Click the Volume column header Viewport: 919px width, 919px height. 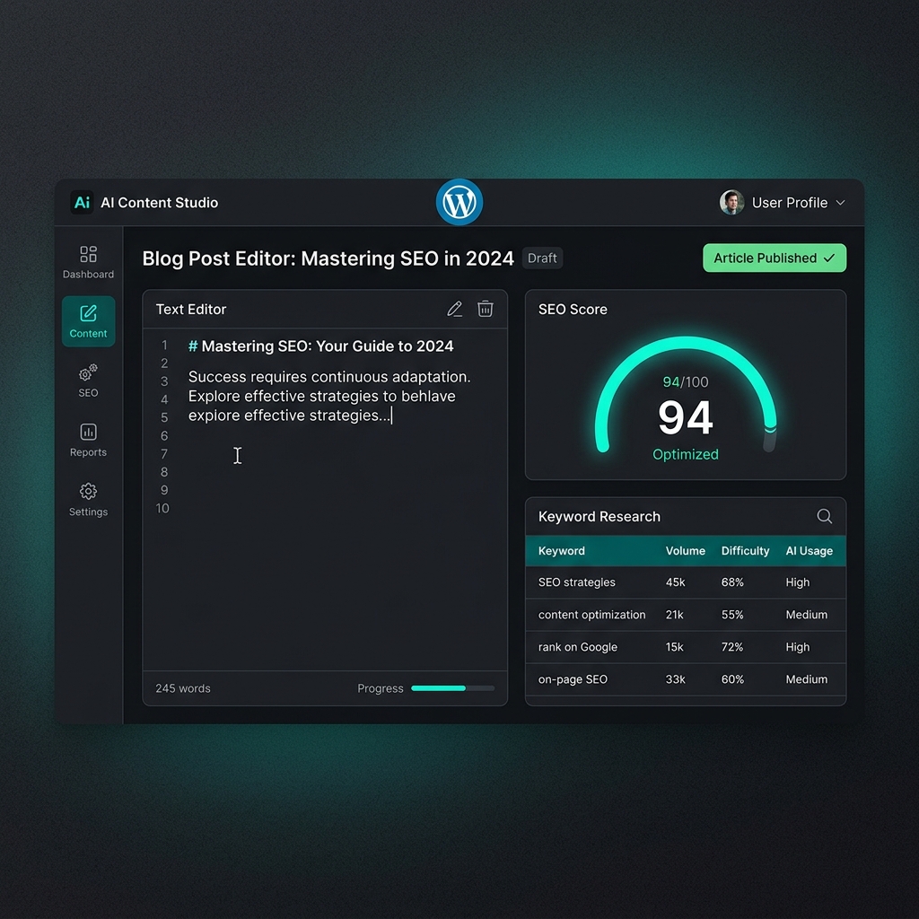pyautogui.click(x=685, y=551)
